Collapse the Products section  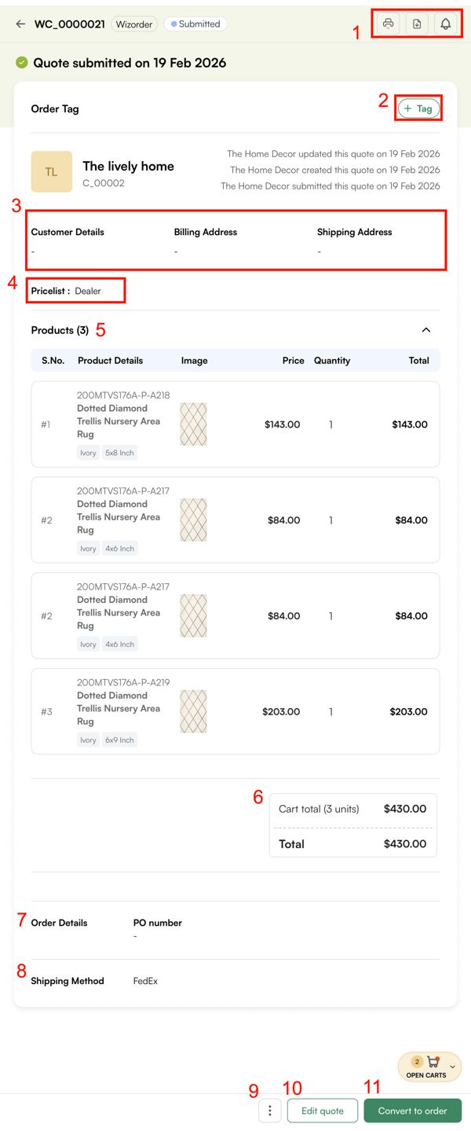pyautogui.click(x=426, y=330)
